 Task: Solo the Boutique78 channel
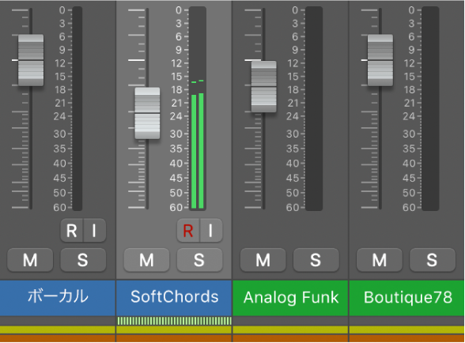[x=433, y=260]
